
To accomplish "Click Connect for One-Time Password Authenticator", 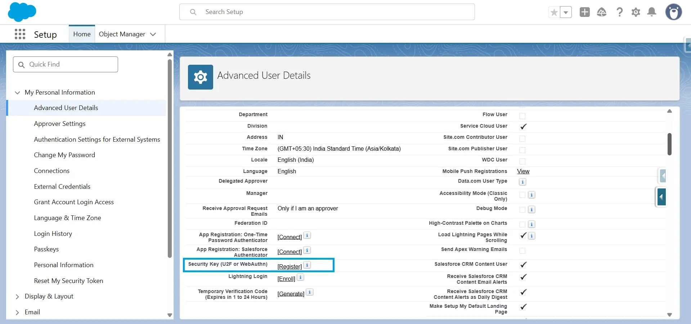I will (x=290, y=237).
